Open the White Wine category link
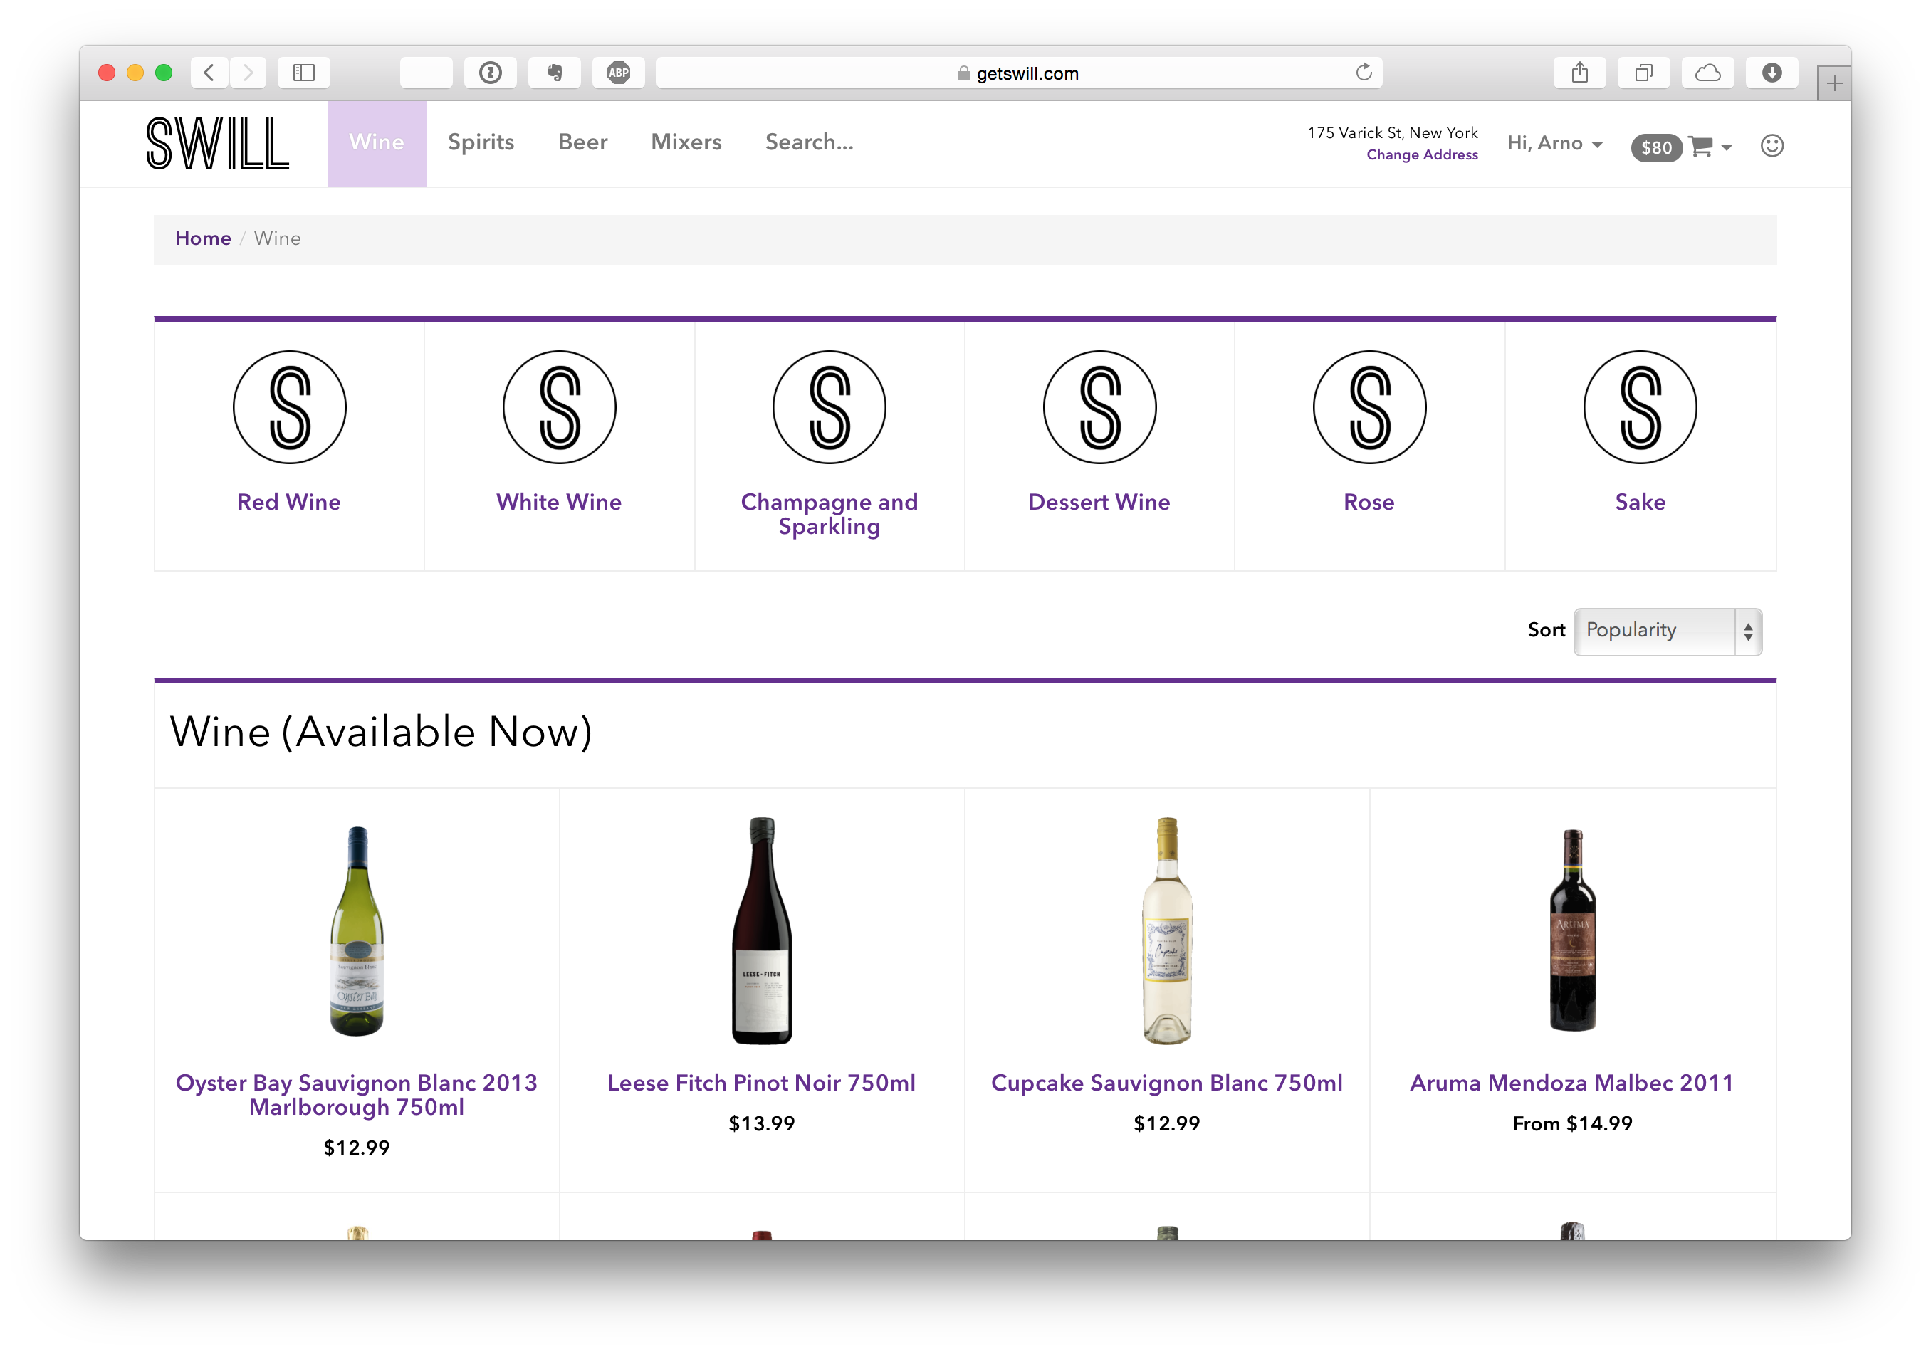 pyautogui.click(x=559, y=502)
